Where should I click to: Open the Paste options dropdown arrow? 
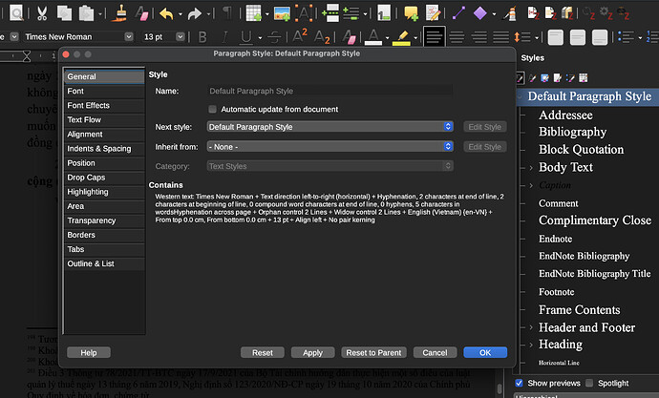tap(100, 14)
